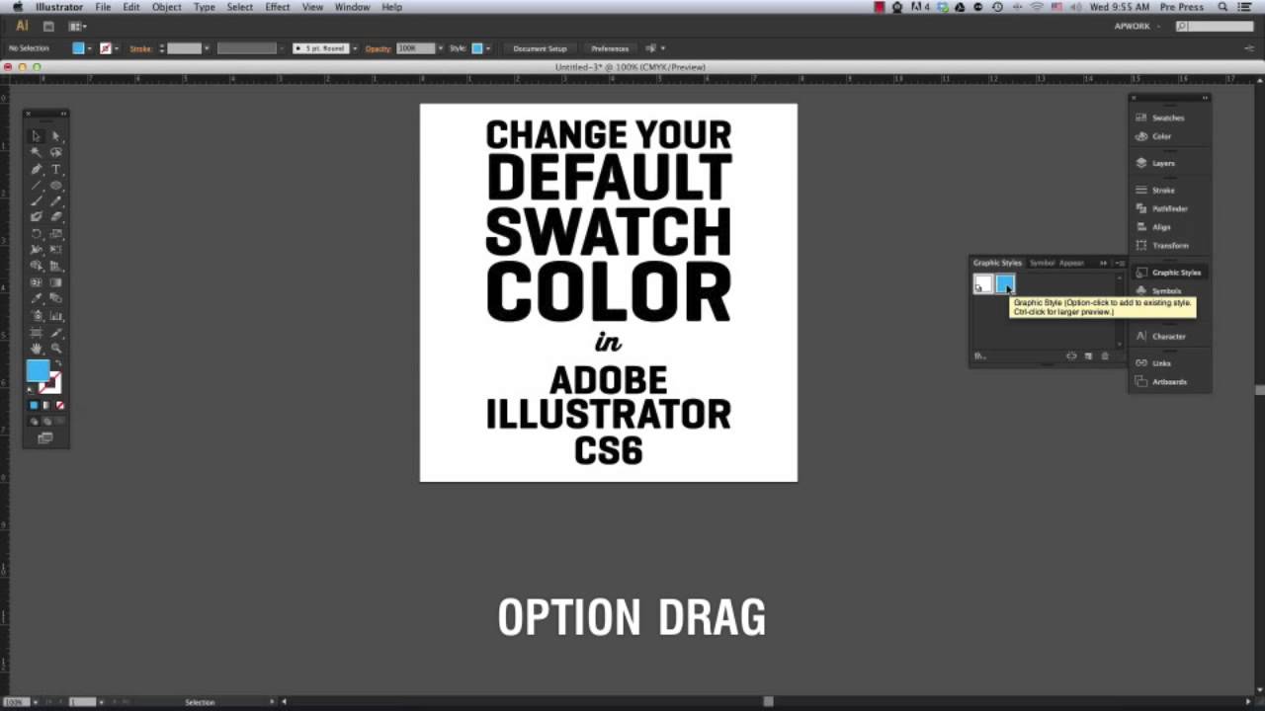Screen dimensions: 1265x711
Task: Open the Arrange Documents dropdown
Action: click(x=79, y=27)
